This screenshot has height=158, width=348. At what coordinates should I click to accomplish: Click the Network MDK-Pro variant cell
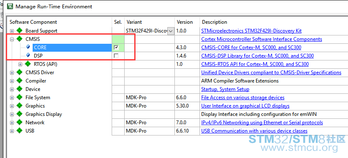tap(150, 123)
